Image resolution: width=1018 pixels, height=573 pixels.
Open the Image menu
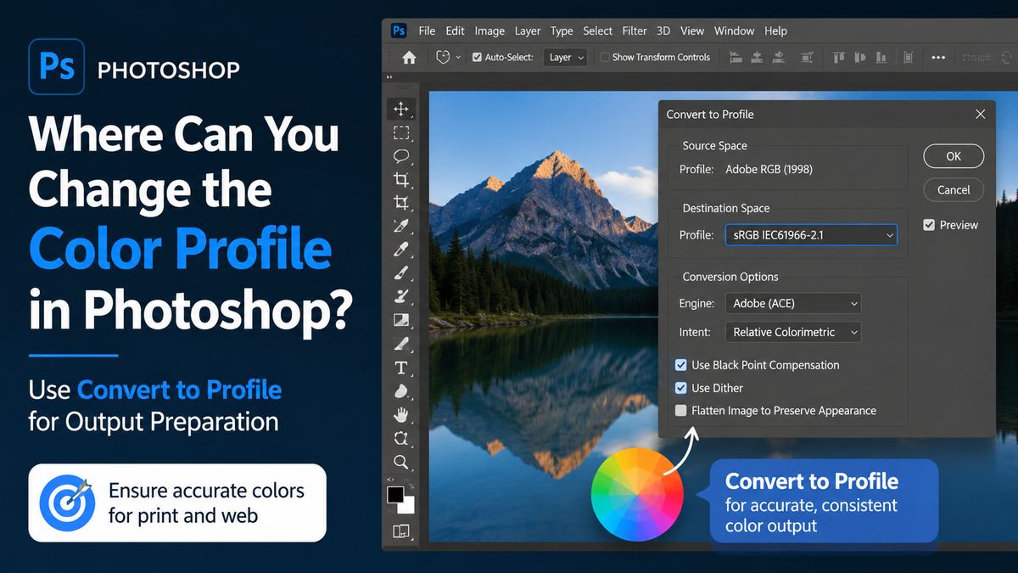click(489, 31)
